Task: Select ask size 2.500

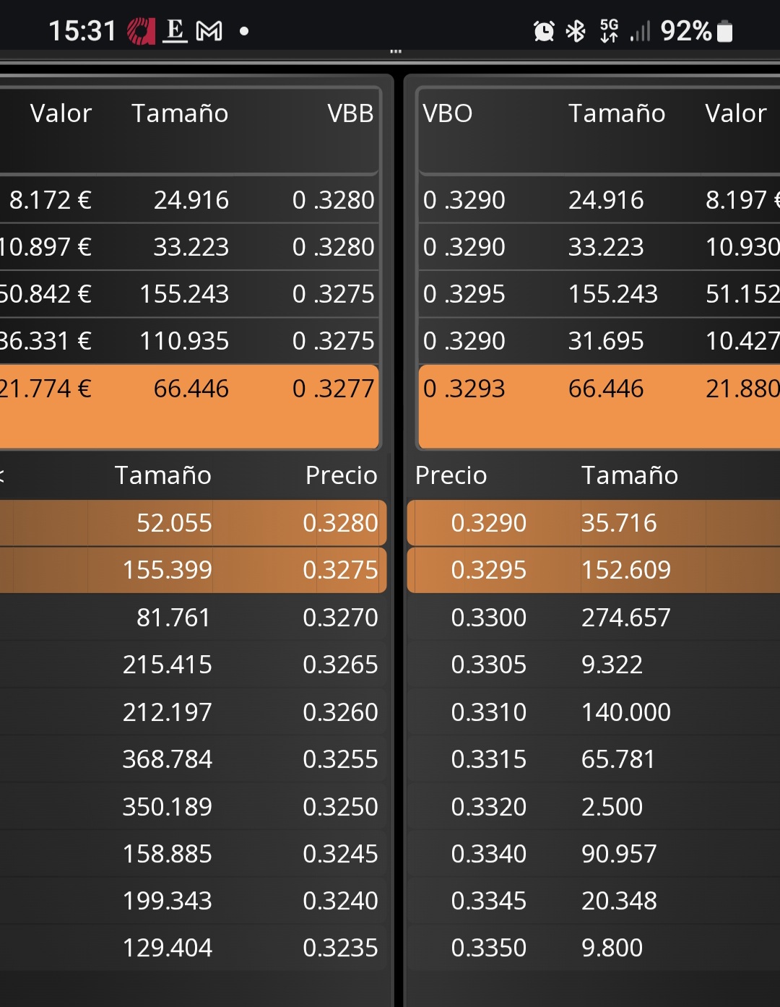Action: point(612,807)
